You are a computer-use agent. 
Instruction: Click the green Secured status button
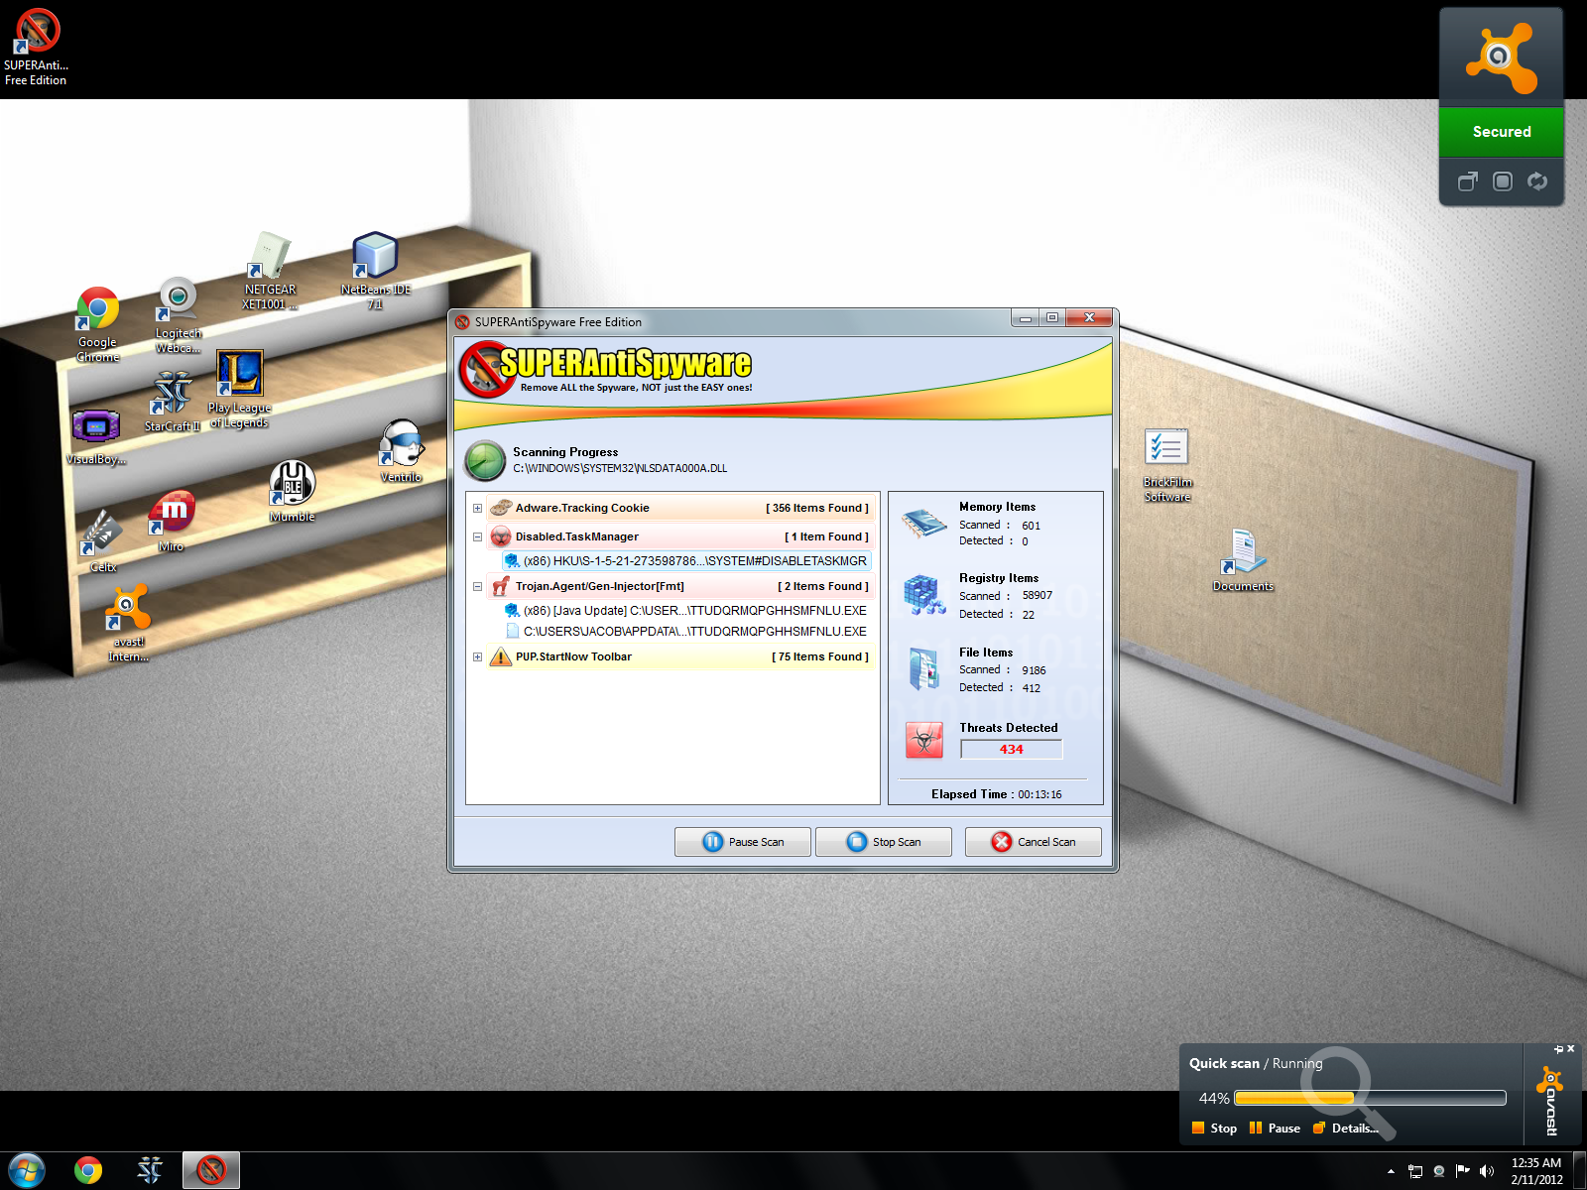click(1502, 132)
